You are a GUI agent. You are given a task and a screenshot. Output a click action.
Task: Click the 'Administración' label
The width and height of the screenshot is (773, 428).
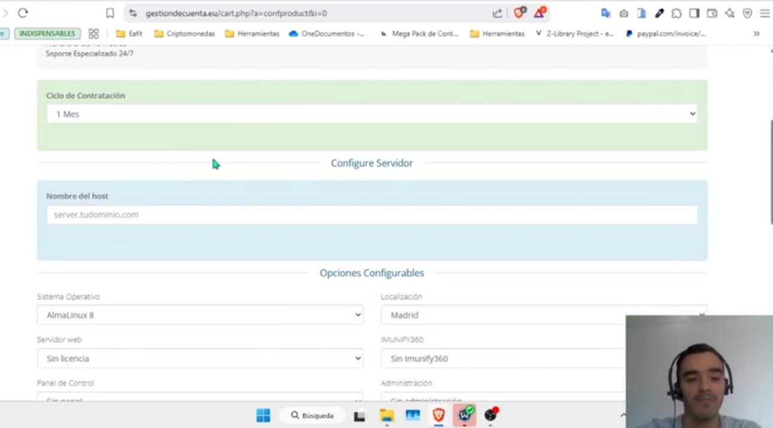[406, 383]
